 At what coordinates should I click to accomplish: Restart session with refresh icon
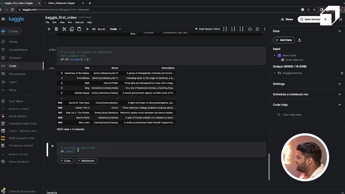click(x=257, y=29)
